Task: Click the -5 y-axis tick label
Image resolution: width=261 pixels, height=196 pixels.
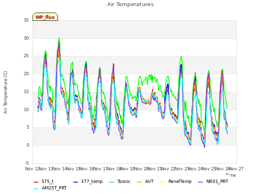Action: point(27,163)
